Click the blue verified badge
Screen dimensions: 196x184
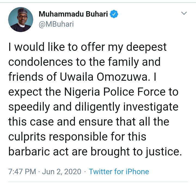tap(114, 14)
